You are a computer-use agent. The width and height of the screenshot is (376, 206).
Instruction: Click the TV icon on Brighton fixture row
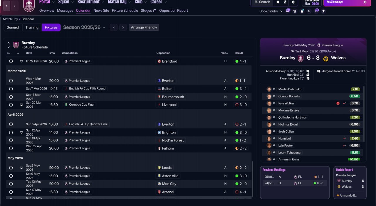coord(21,132)
